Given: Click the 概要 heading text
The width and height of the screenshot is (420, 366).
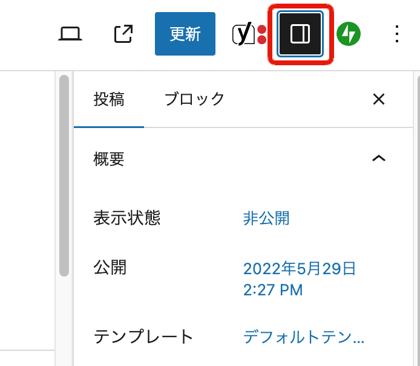Looking at the screenshot, I should point(109,159).
